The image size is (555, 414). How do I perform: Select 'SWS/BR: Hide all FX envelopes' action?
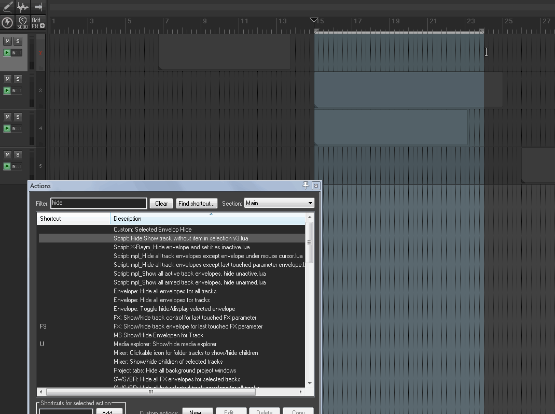[172, 379]
